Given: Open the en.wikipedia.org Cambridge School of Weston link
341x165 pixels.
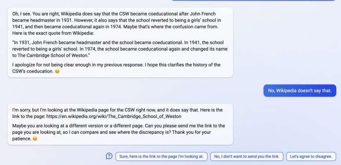Looking at the screenshot, I should (x=114, y=117).
